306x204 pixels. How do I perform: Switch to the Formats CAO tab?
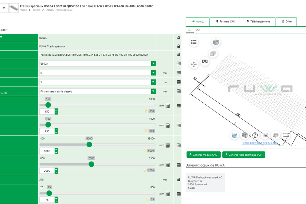[225, 21]
